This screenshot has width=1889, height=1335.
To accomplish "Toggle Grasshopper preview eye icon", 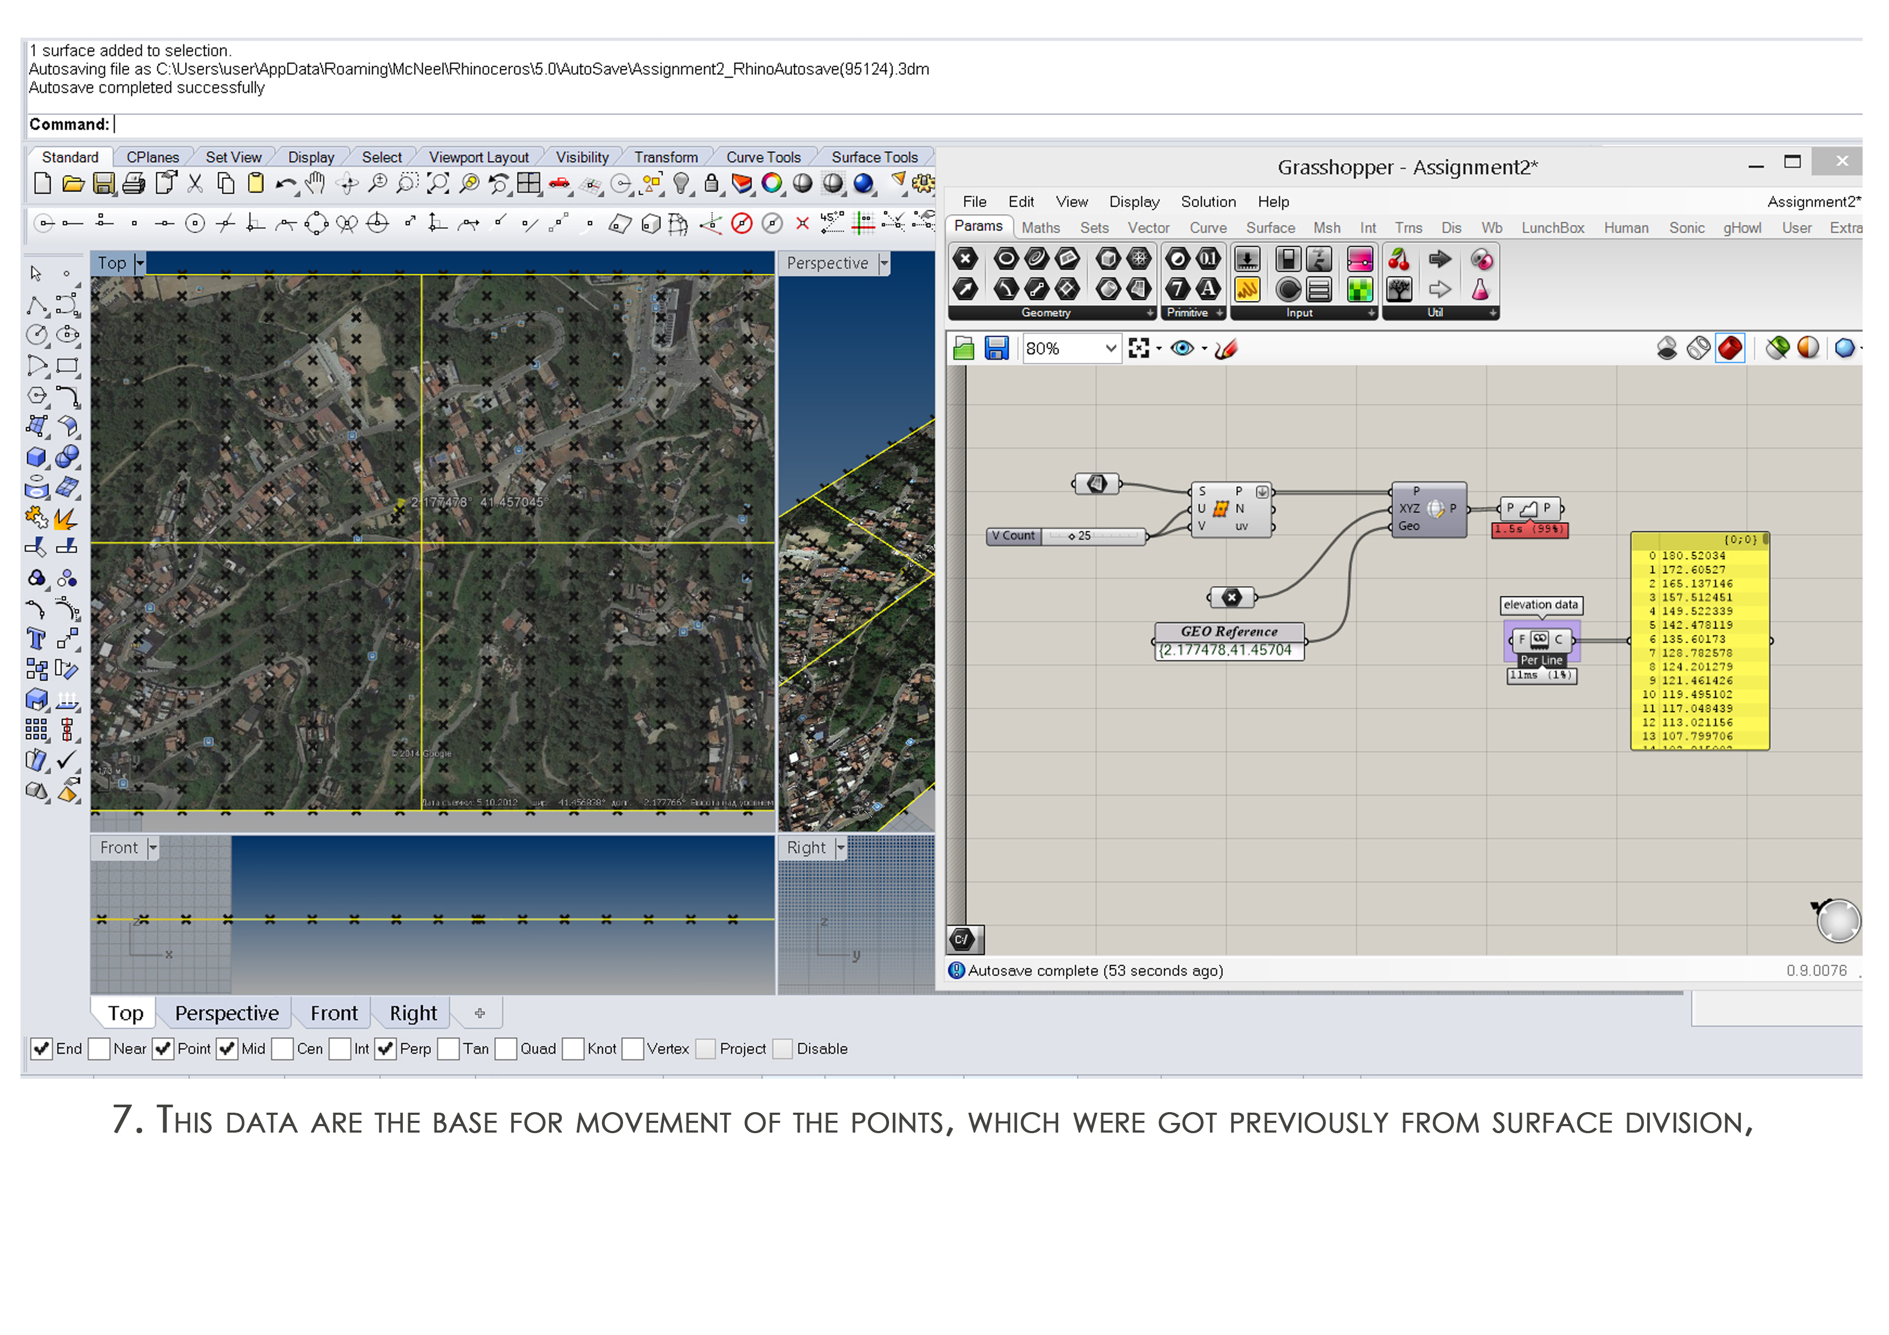I will click(1183, 348).
